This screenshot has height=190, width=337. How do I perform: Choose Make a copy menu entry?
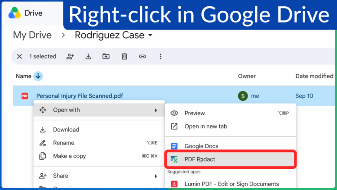click(99, 156)
